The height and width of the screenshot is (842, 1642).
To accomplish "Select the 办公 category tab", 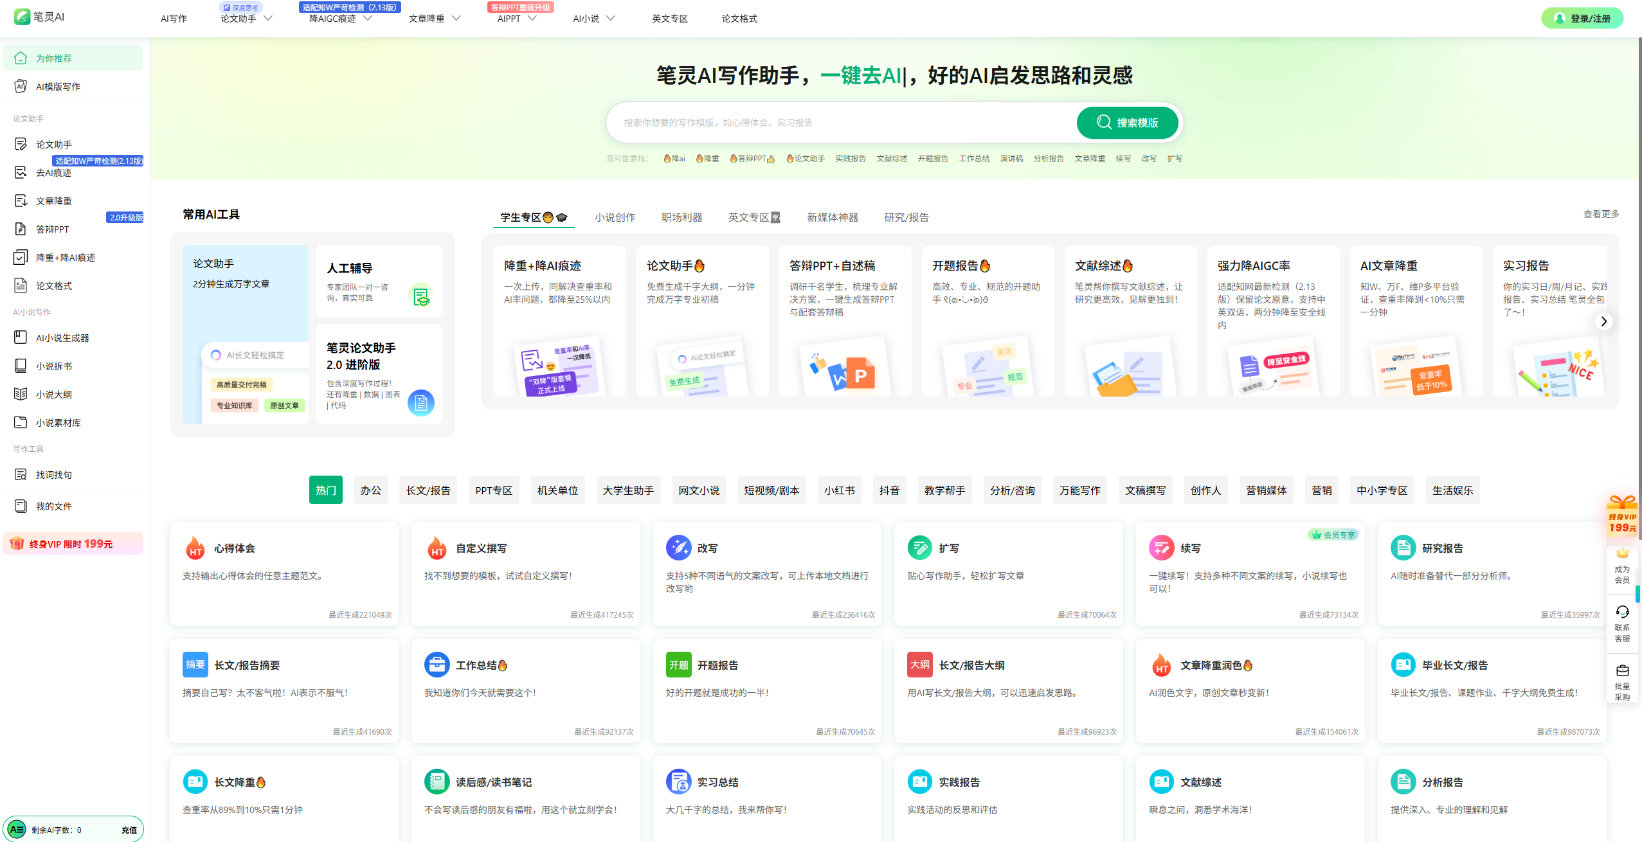I will pos(371,490).
